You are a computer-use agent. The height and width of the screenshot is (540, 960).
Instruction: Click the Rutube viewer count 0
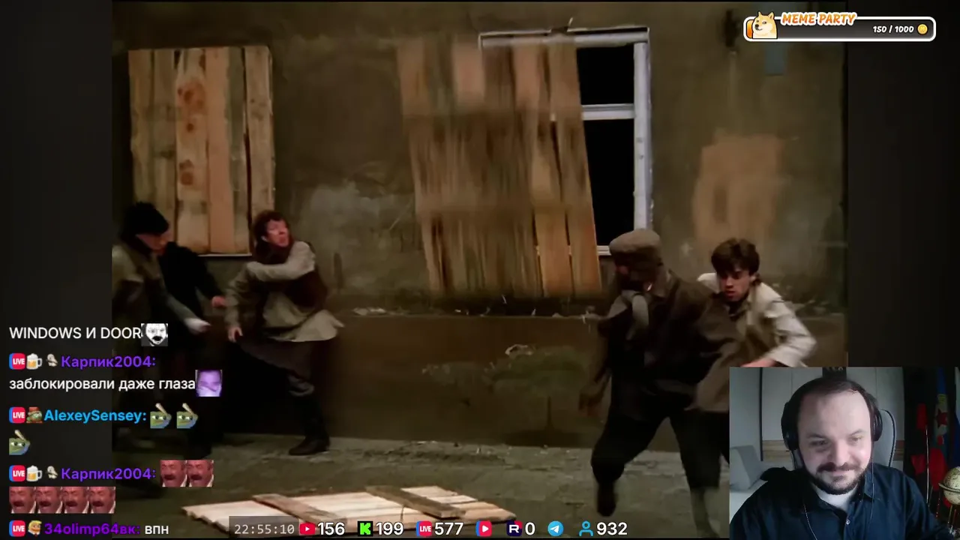pos(529,529)
